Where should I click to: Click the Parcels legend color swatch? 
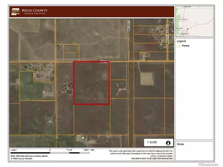(x=178, y=45)
